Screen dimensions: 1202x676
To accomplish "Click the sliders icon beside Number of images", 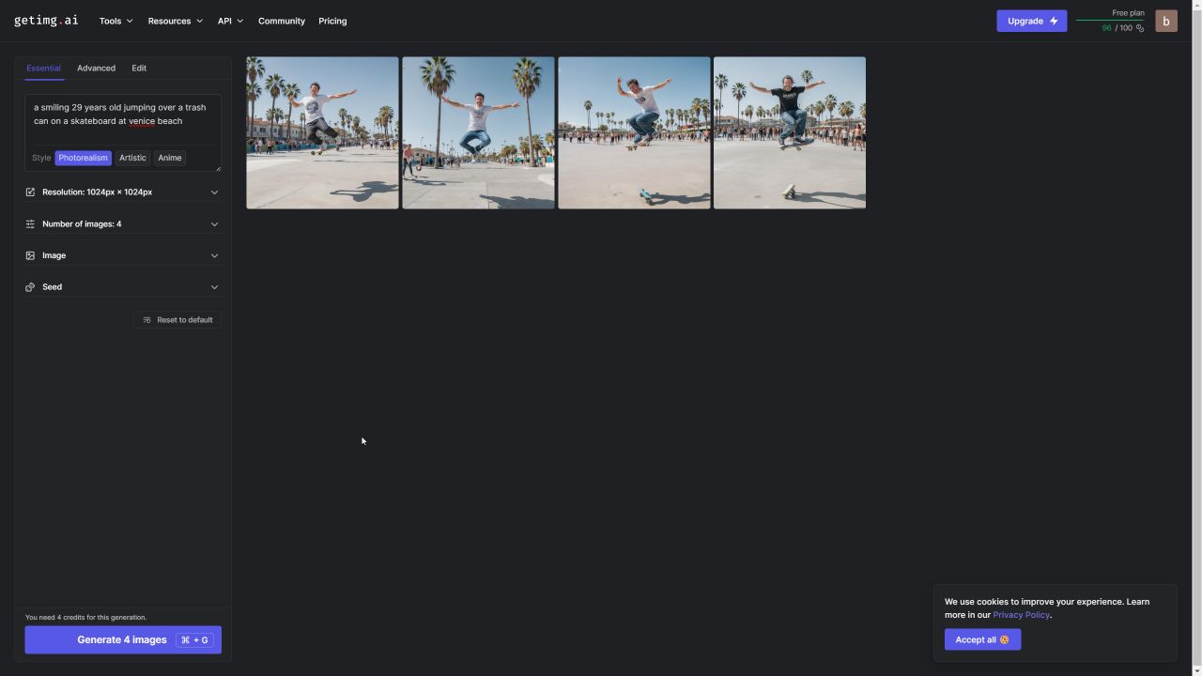I will pyautogui.click(x=30, y=224).
